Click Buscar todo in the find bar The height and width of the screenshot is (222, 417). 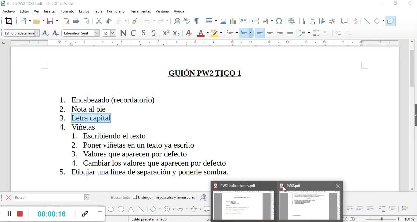click(x=121, y=198)
